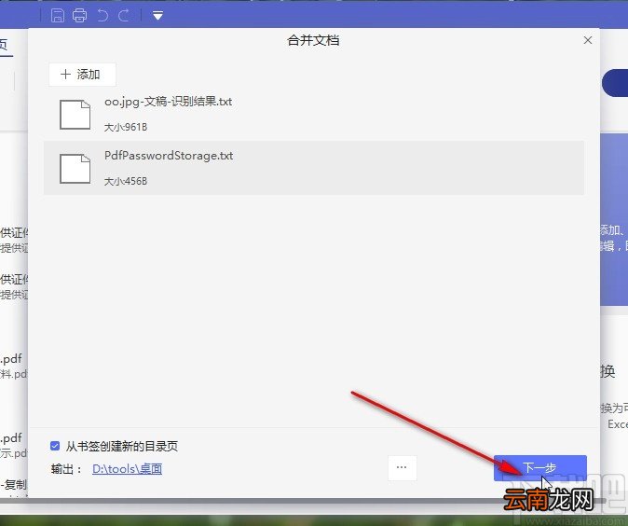Click the print icon in title bar
Viewport: 628px width, 526px height.
pyautogui.click(x=79, y=16)
